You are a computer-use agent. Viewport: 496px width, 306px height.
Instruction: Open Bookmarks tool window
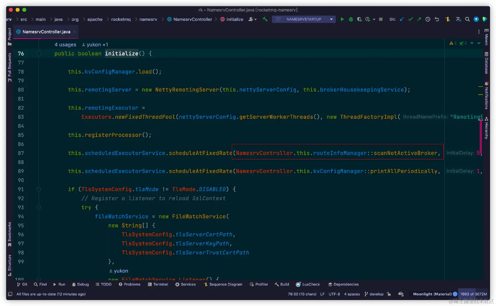[10, 234]
